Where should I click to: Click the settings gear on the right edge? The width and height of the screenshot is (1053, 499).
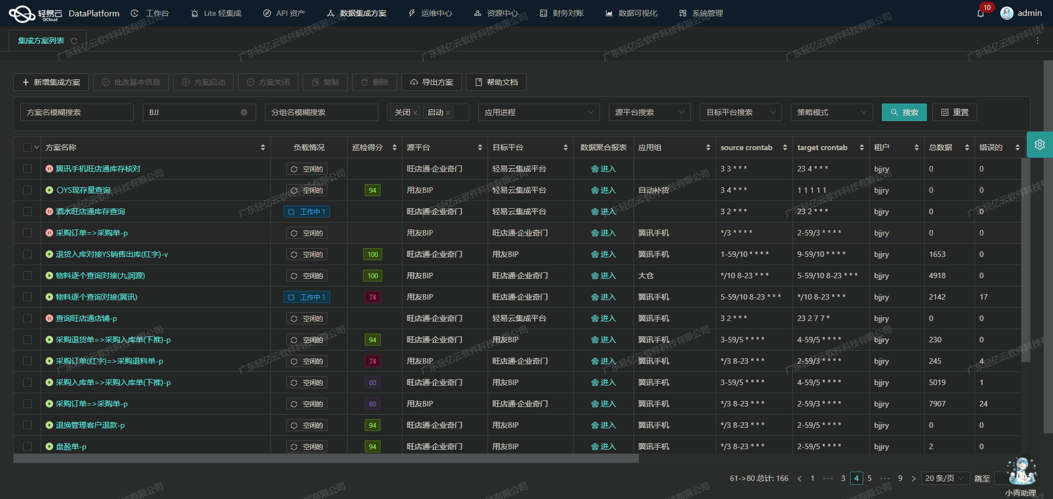[x=1039, y=145]
